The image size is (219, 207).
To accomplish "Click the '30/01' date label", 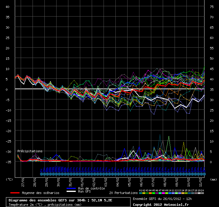I will (x=58, y=182).
